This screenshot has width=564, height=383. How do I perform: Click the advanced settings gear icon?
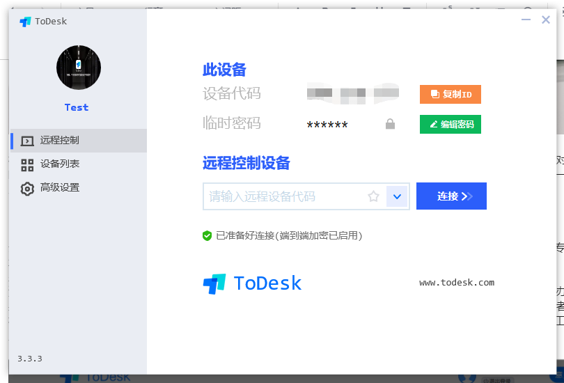[x=27, y=189]
